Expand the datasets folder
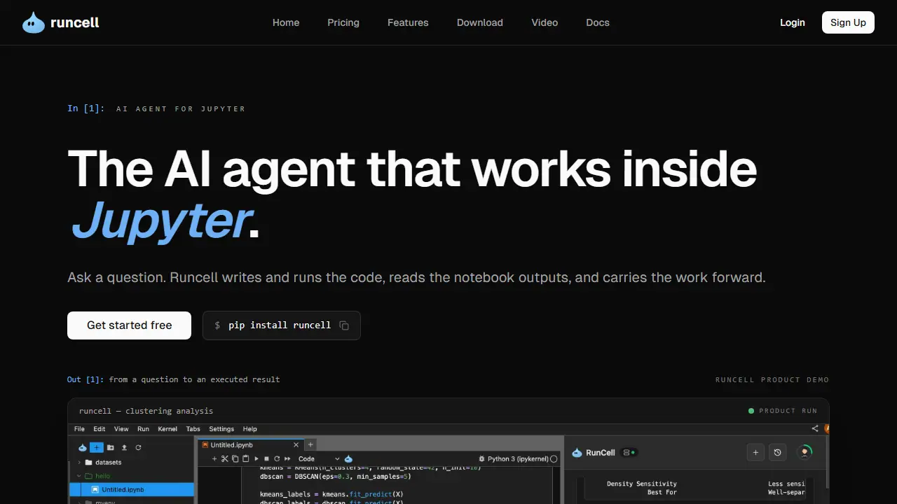Viewport: 897px width, 504px height. [x=79, y=463]
